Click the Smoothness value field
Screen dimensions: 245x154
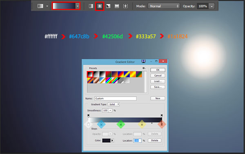[105, 110]
